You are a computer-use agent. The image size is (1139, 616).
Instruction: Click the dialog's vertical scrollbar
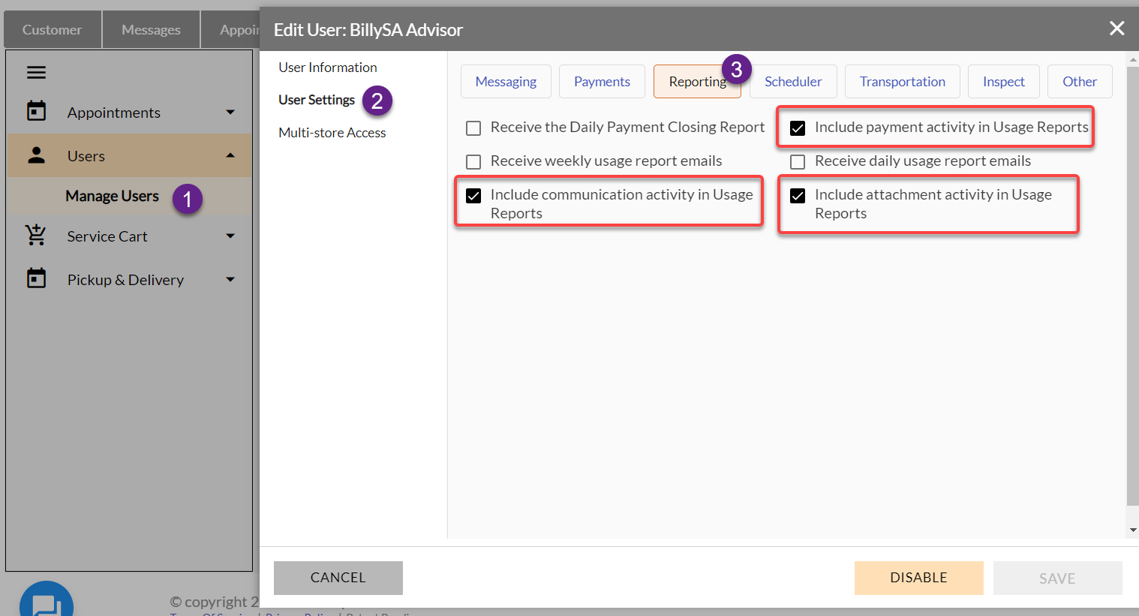[1133, 285]
